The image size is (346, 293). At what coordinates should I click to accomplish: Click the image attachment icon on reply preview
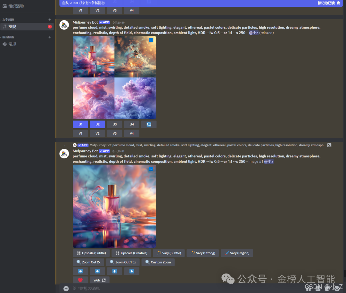pos(329,145)
